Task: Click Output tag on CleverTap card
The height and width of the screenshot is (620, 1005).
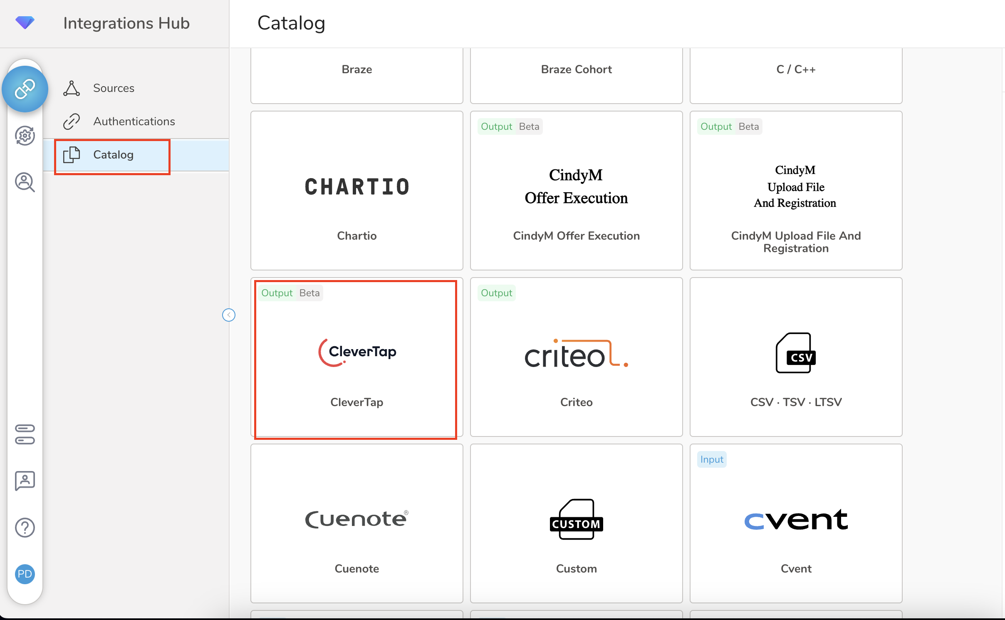Action: [277, 293]
